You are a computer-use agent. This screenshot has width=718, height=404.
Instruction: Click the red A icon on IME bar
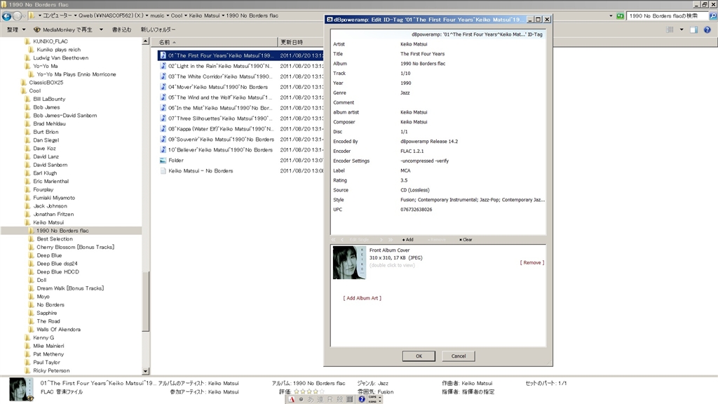coord(291,399)
